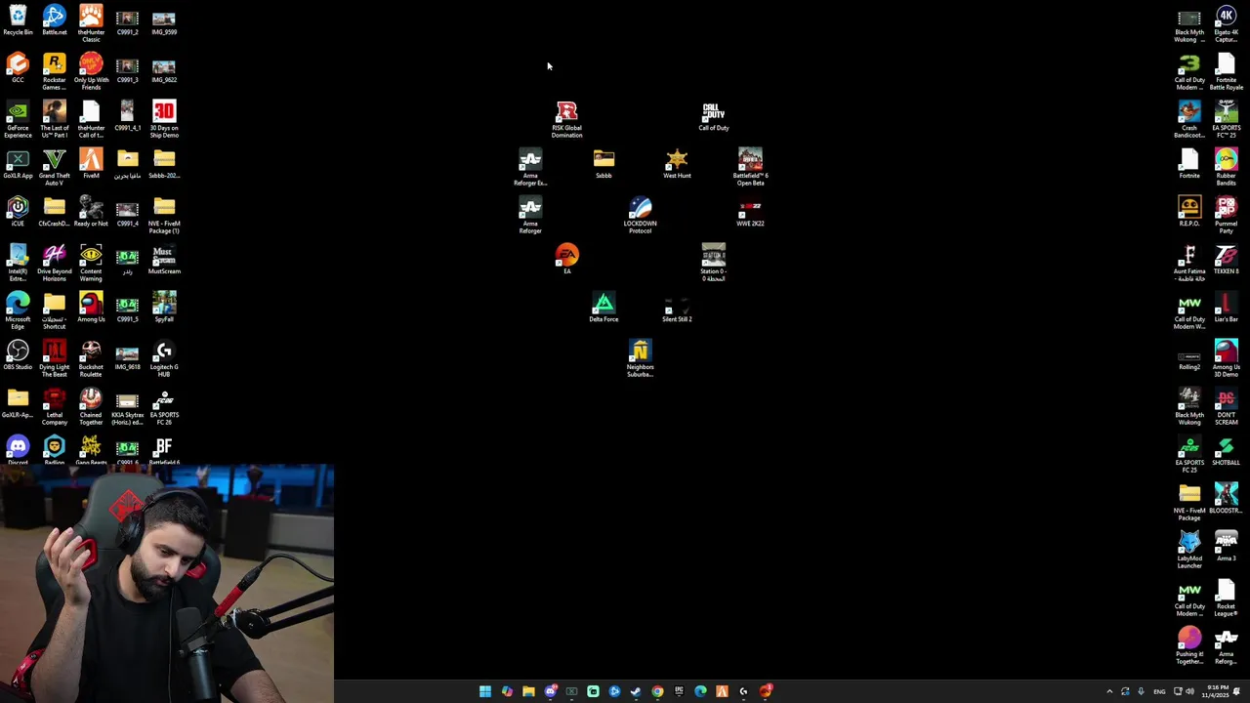
Task: Open Battlefield 6 Open Beta icon
Action: [750, 167]
